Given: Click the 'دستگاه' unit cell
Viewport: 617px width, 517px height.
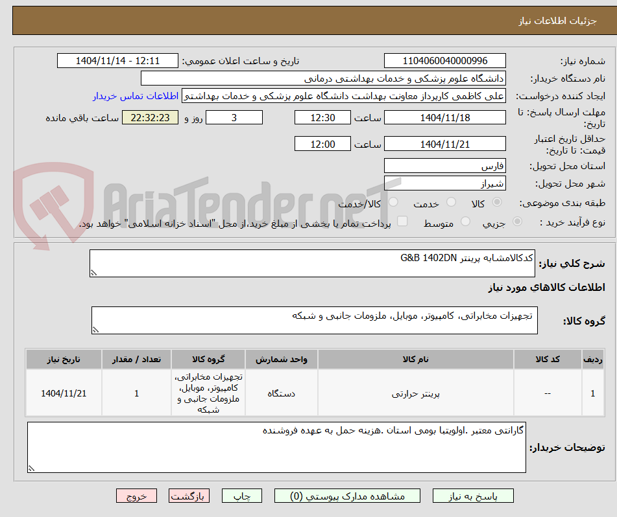Looking at the screenshot, I should 282,393.
